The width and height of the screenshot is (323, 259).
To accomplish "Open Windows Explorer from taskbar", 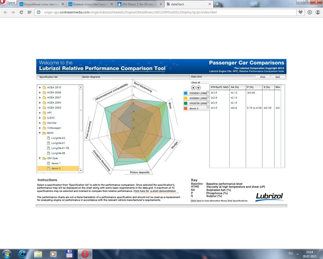I will pos(38,254).
